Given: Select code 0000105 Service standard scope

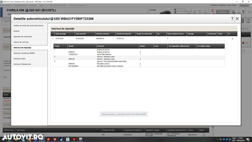Looking at the screenshot, I should [72, 59].
